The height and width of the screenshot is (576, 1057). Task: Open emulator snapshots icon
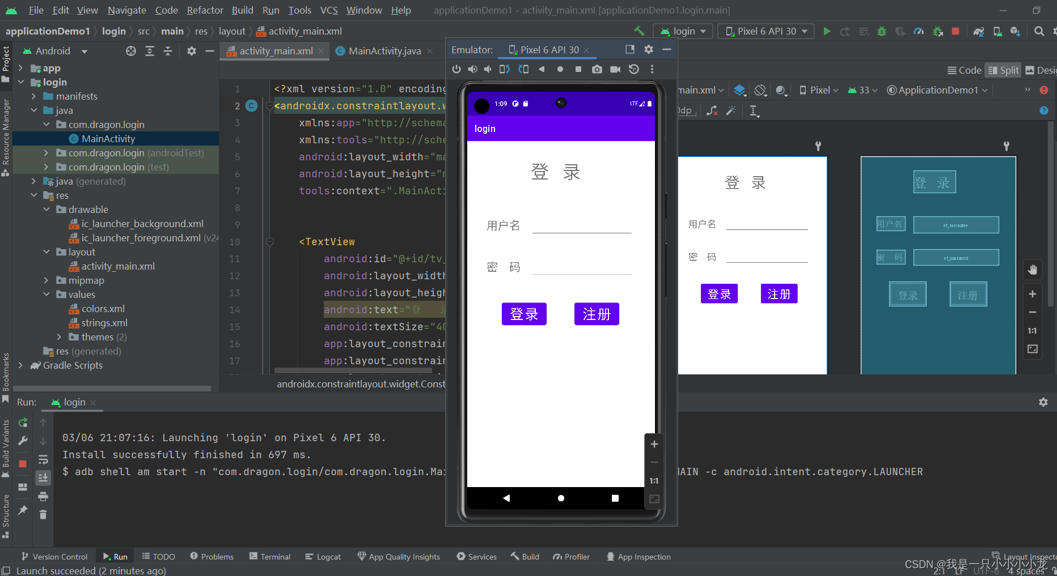634,69
